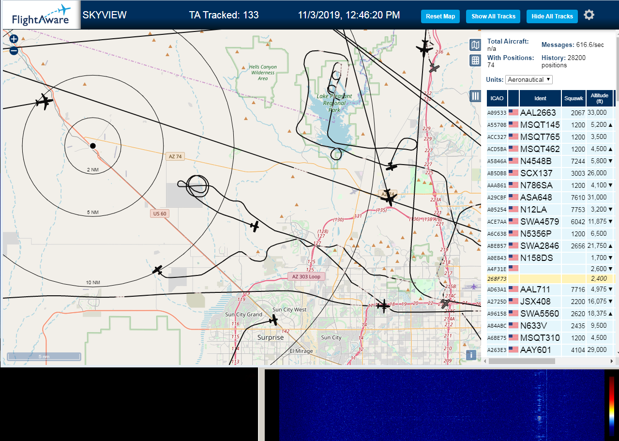Select the MSQT310 aircraft row
Screen dimensions: 619x441
tap(550, 337)
